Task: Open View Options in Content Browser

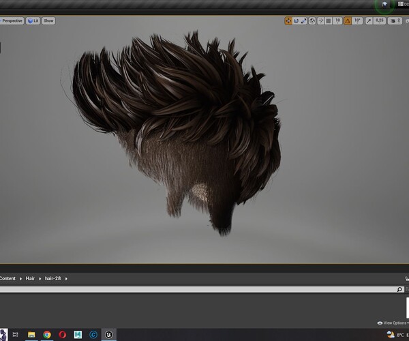Action: point(393,323)
